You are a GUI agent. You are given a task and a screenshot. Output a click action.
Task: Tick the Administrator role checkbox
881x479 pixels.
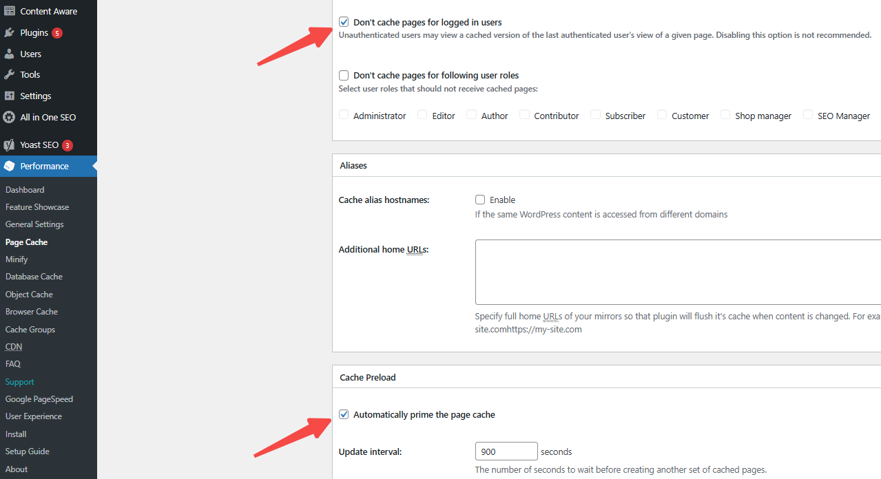pyautogui.click(x=344, y=115)
